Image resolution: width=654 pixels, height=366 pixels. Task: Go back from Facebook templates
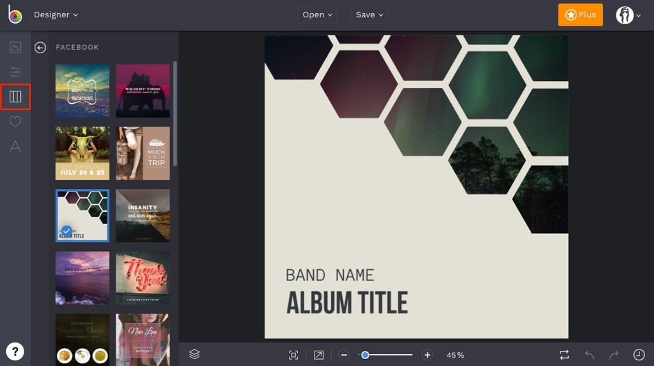[x=40, y=48]
